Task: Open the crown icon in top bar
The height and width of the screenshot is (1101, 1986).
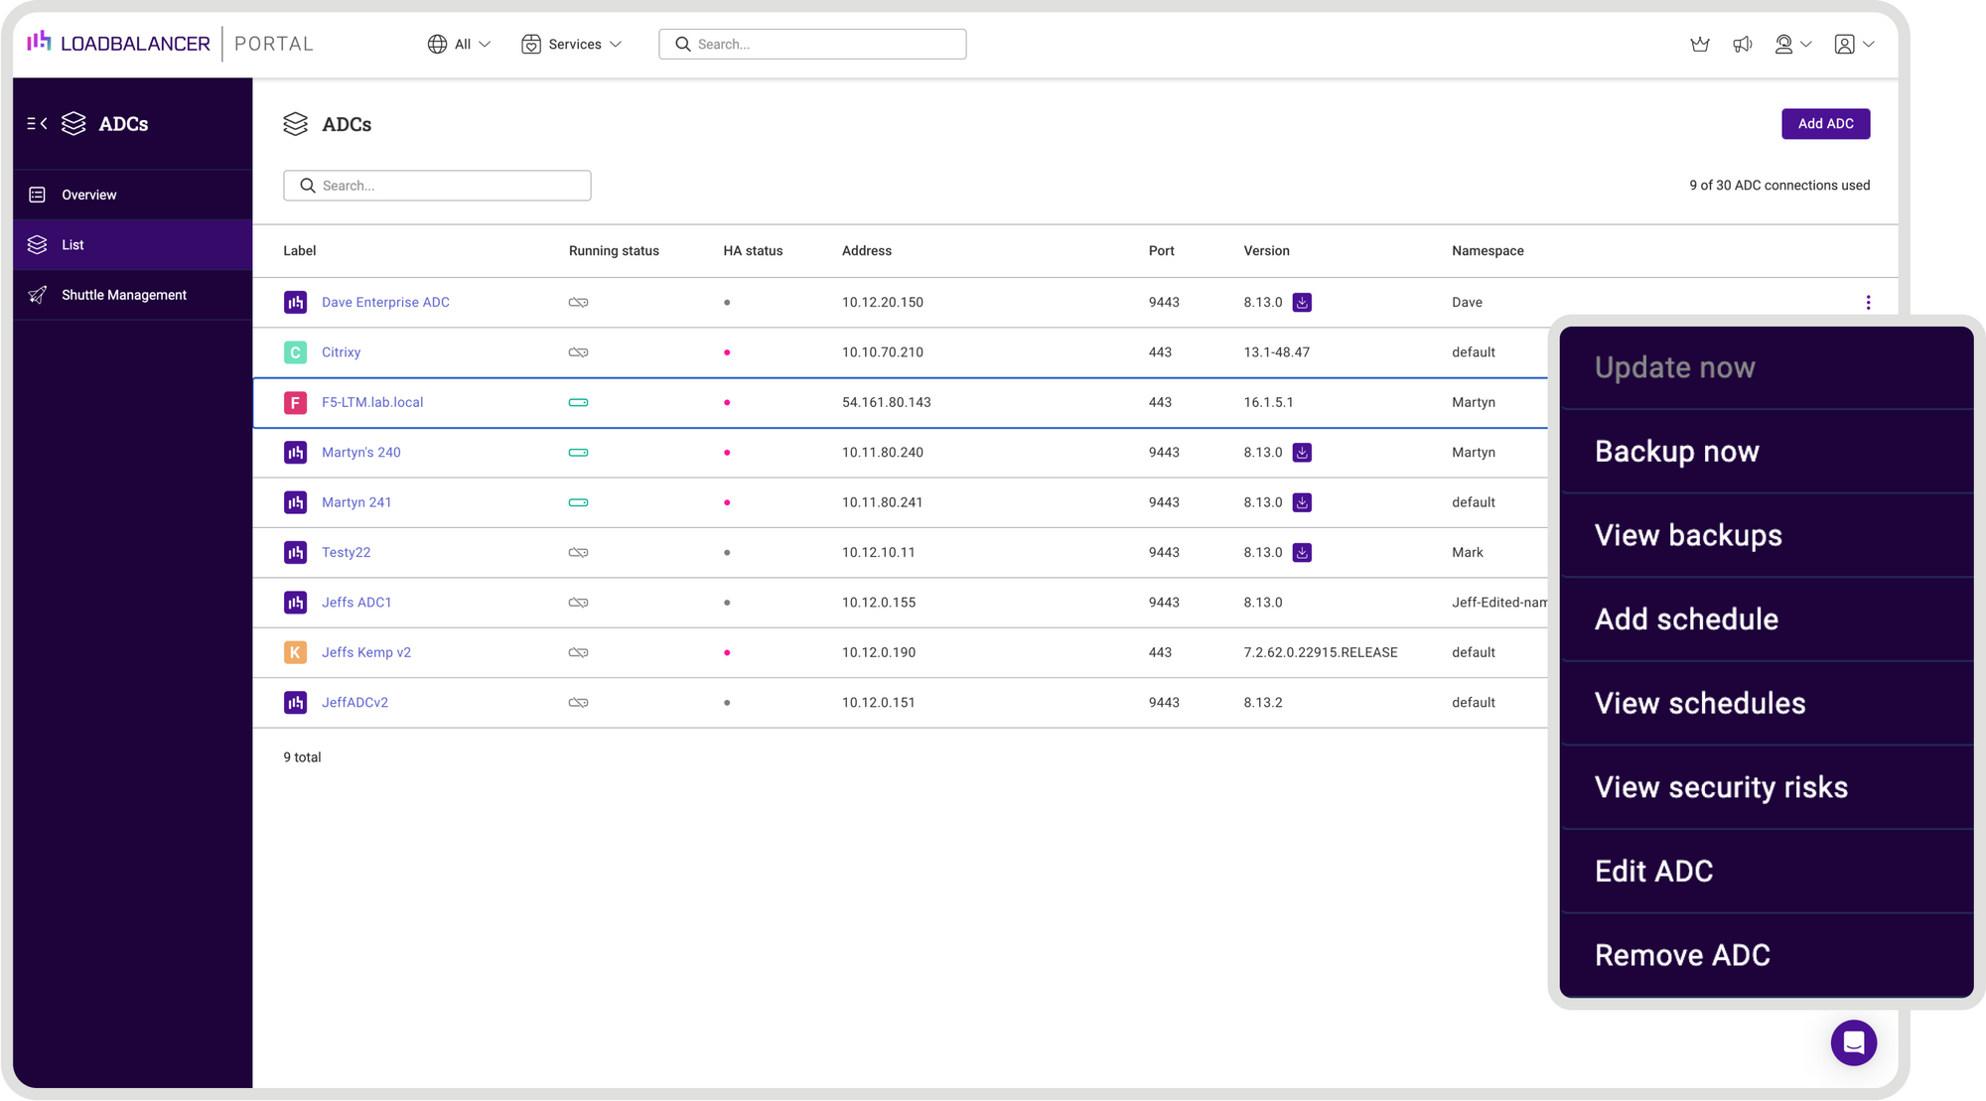Action: [x=1700, y=44]
